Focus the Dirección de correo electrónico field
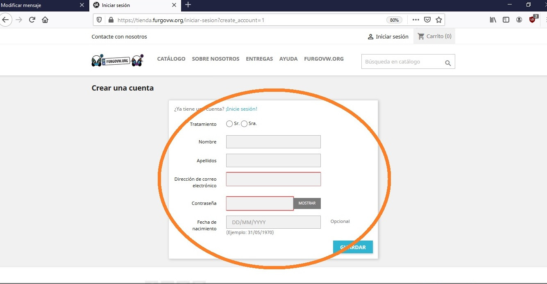This screenshot has width=547, height=284. click(x=273, y=179)
